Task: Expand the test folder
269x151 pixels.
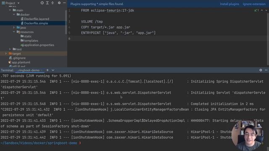Action: 10,49
